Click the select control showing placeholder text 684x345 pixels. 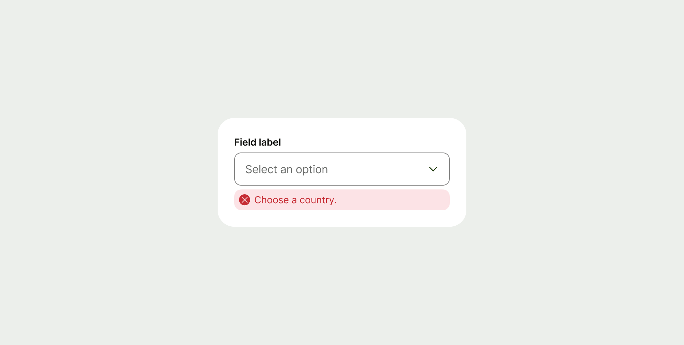342,169
